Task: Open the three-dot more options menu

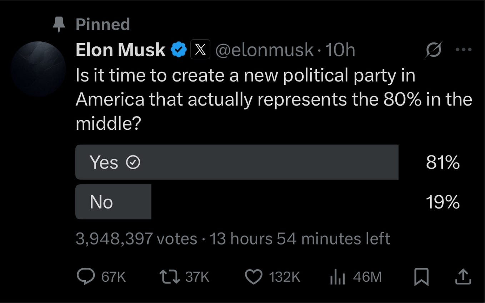Action: [464, 50]
